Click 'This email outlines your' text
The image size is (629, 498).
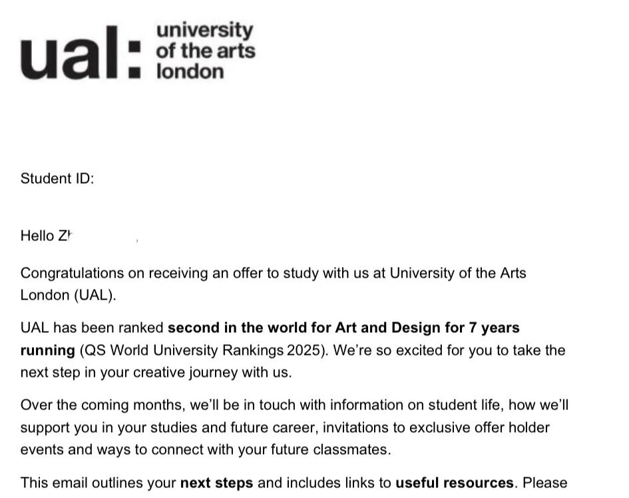99,483
